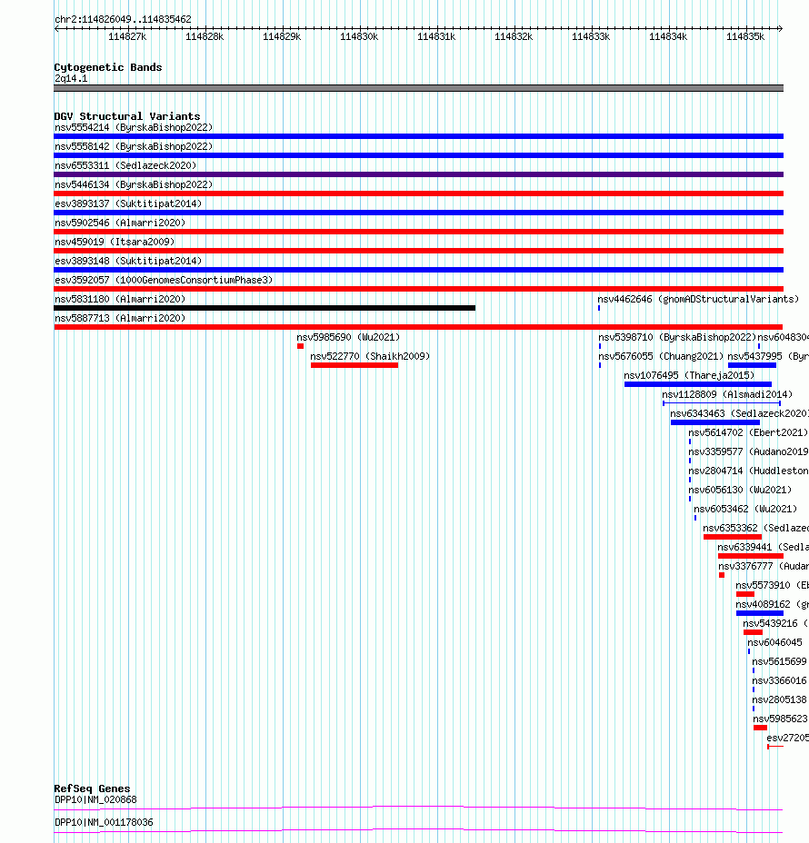Click the 114827k ruler position label
This screenshot has width=809, height=843.
(x=127, y=36)
